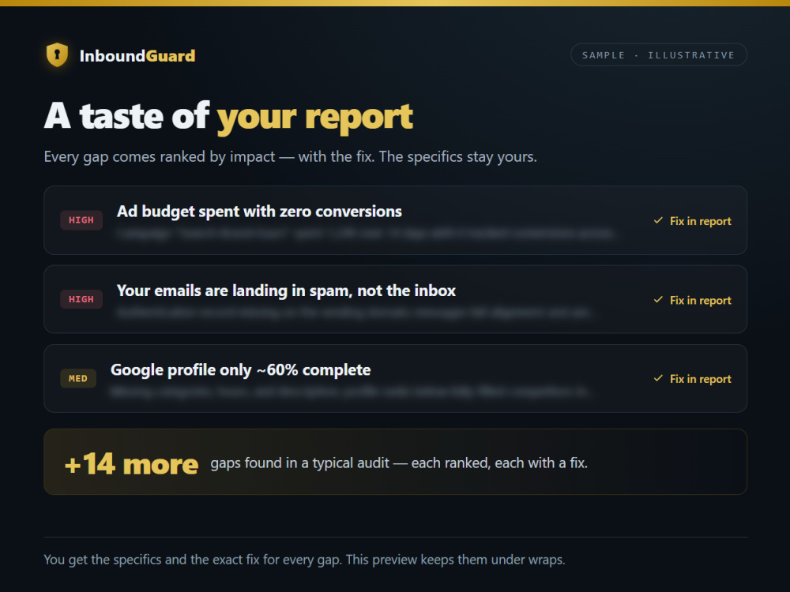
Task: Click the checkmark icon on the emails spam row
Action: (x=658, y=299)
